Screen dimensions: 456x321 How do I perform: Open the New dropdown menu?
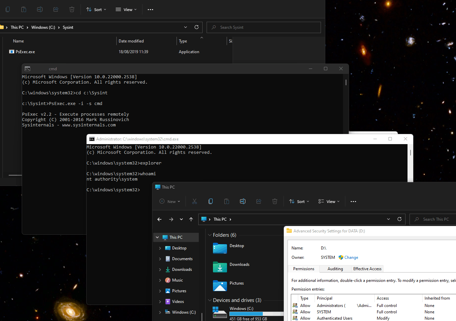click(170, 201)
